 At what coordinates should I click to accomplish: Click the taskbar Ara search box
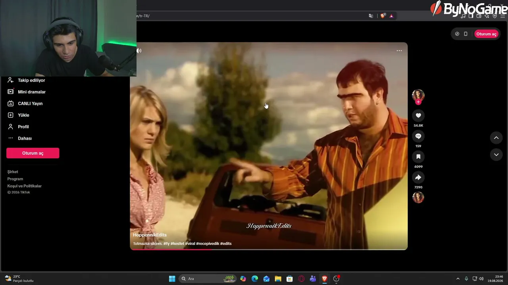(x=208, y=279)
